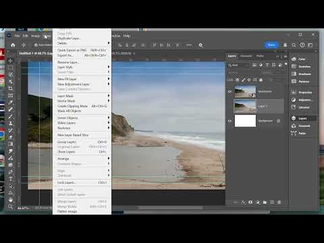
Task: Choose Create Clipping Mask
Action: tap(82, 106)
